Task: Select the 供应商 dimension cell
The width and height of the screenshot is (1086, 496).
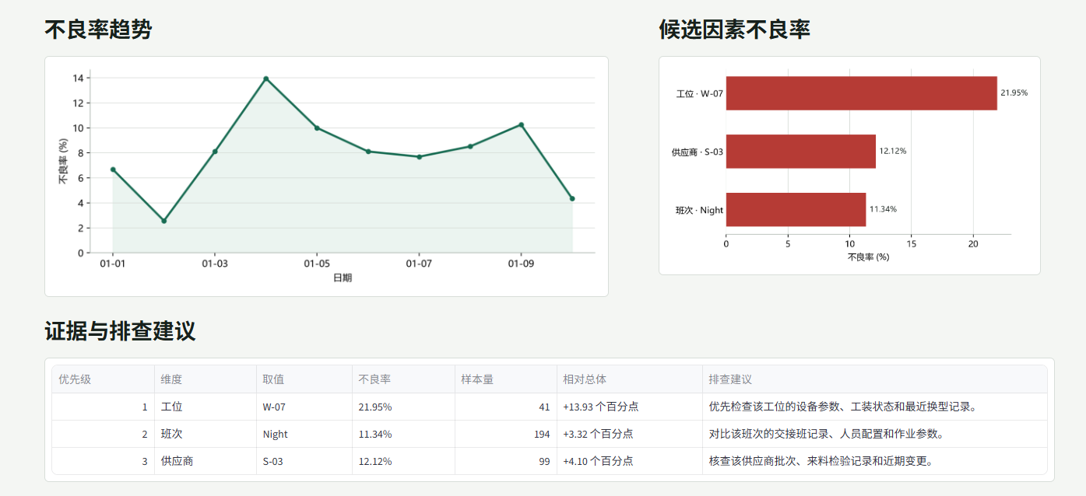Action: point(206,461)
